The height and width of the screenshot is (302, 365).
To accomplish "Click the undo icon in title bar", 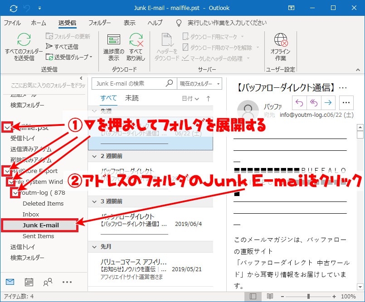I will [x=27, y=8].
